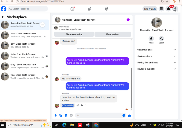Click the highlighted 3024108188 message text
Viewport: 182px width, 128px height.
(x=67, y=105)
